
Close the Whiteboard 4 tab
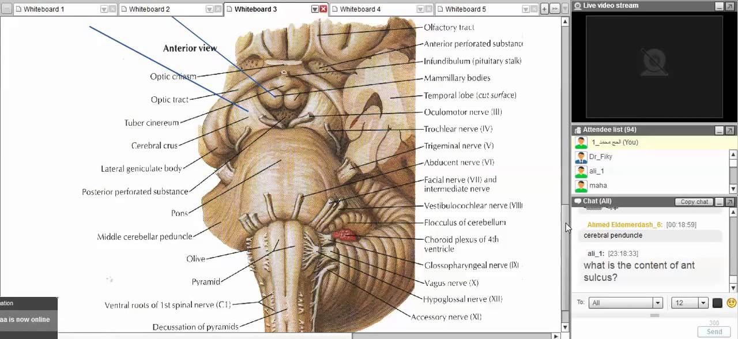429,9
